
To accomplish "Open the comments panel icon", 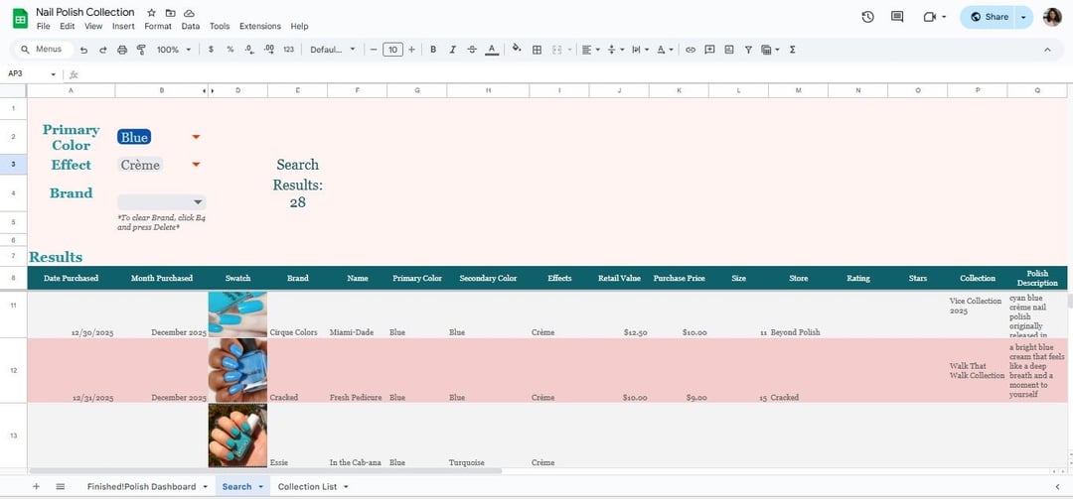I will 897,17.
